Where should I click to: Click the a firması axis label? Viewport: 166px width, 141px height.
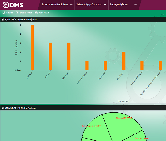(29, 75)
